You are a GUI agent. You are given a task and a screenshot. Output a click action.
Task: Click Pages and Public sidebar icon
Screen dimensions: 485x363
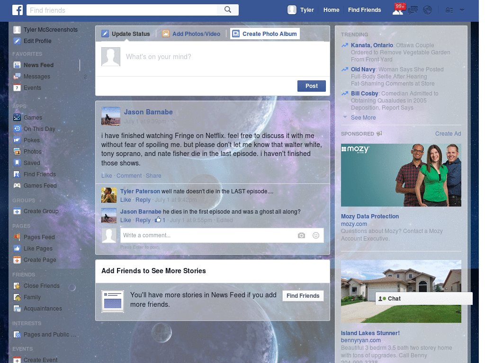[17, 334]
